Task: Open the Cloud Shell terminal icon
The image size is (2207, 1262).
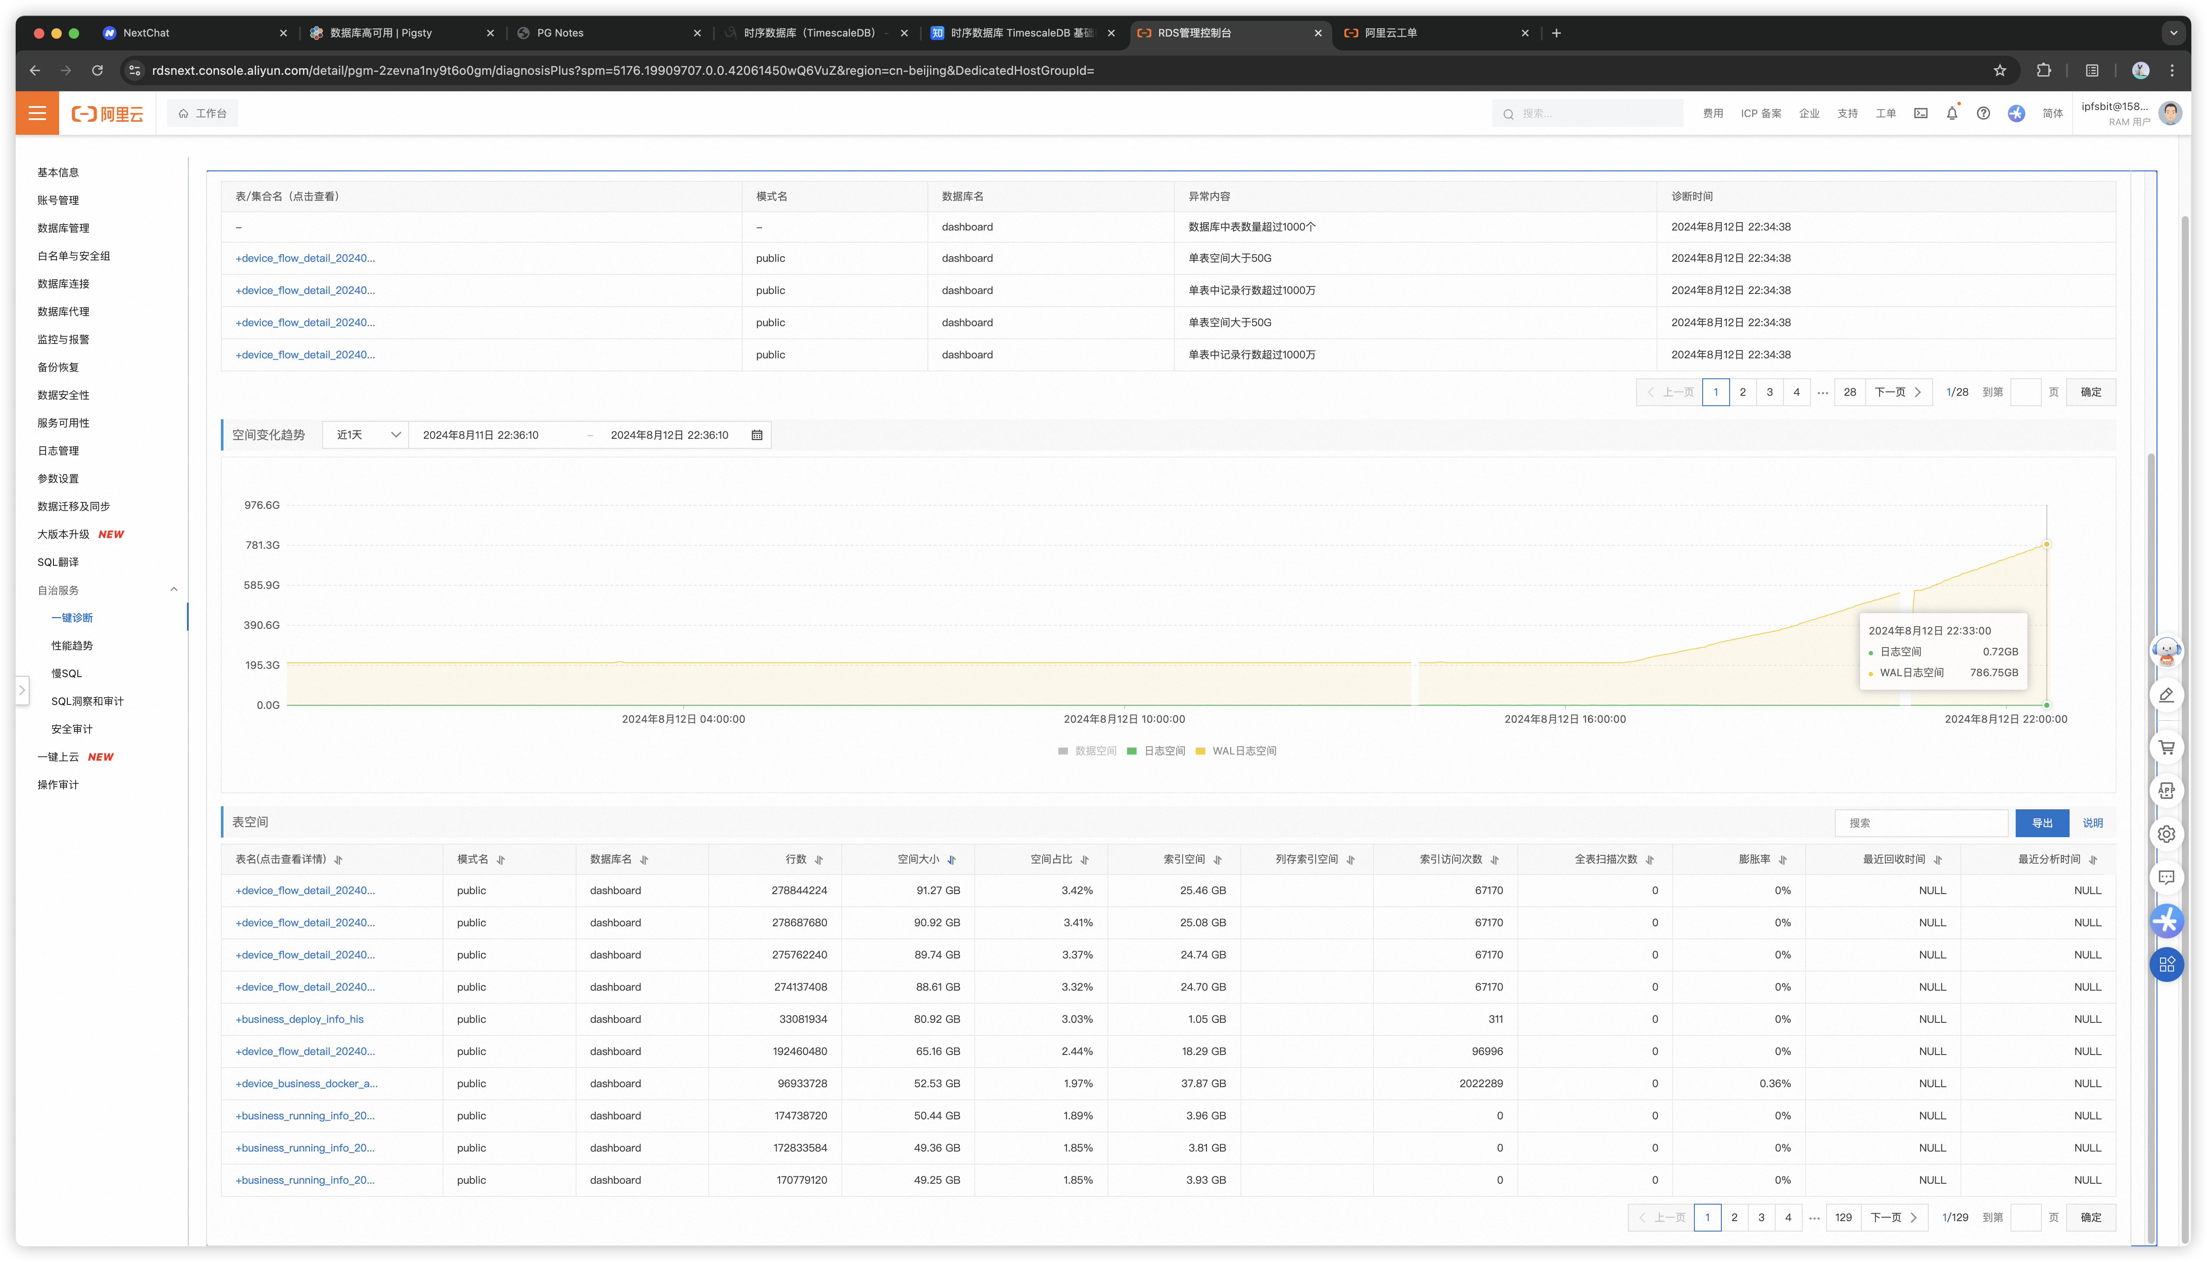Action: pos(1920,114)
